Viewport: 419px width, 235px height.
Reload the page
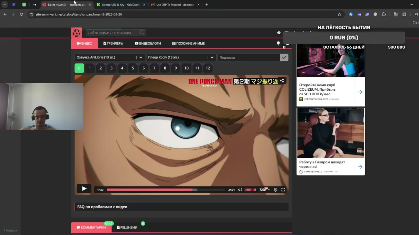[21, 14]
